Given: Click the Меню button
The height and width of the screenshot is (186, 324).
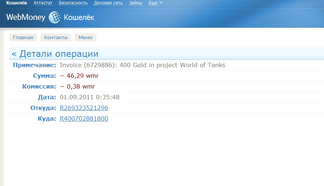Looking at the screenshot, I should [x=86, y=37].
